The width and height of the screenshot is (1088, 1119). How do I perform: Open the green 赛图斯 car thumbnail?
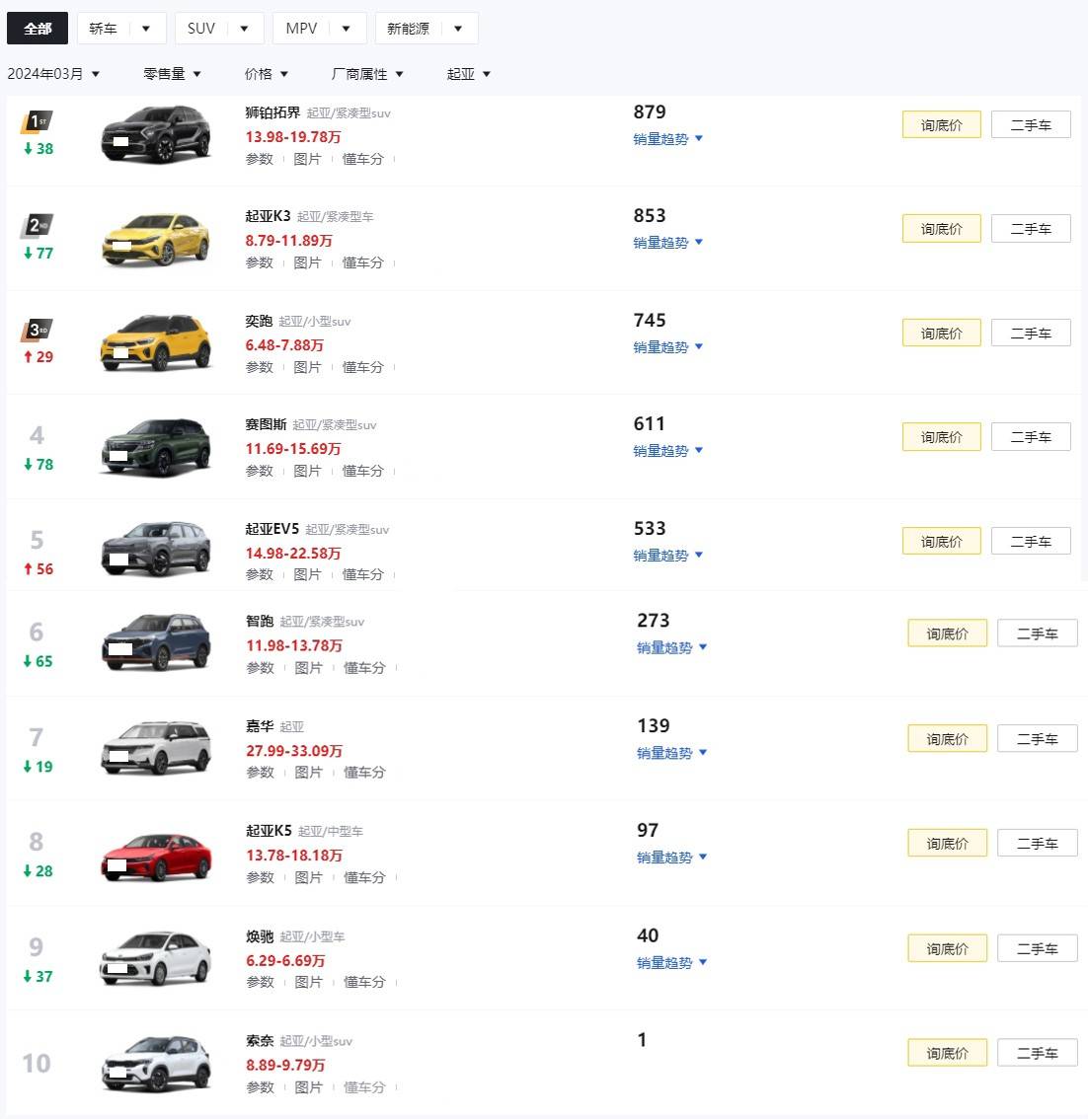156,447
